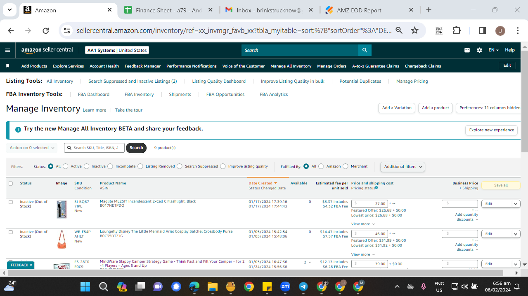Click the QR code extension icon
Viewport: 528px width, 296px height.
coord(439,30)
